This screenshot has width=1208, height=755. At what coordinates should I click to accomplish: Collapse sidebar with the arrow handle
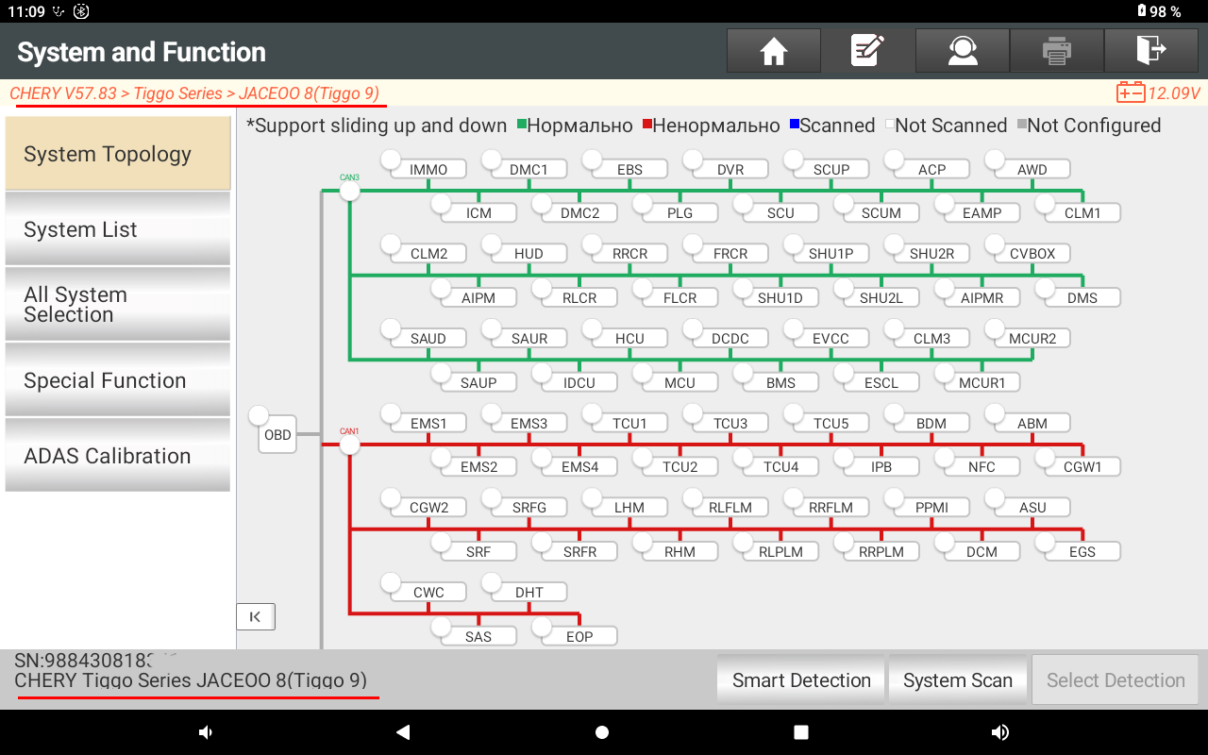click(x=255, y=616)
